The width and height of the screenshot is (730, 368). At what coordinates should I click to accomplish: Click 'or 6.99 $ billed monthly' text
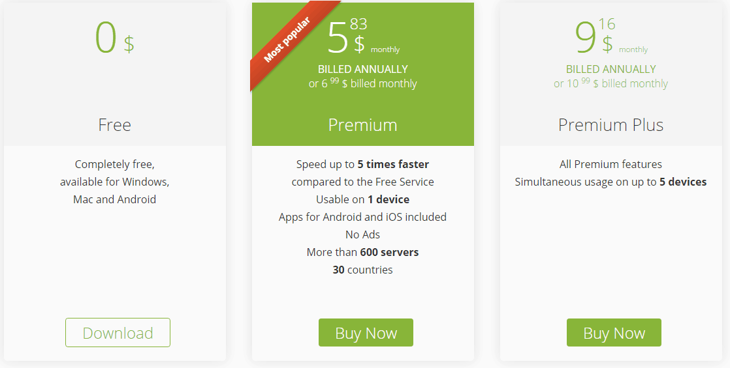362,83
